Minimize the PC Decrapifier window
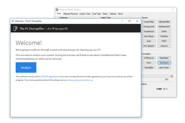This screenshot has height=123, width=185. (x=122, y=21)
